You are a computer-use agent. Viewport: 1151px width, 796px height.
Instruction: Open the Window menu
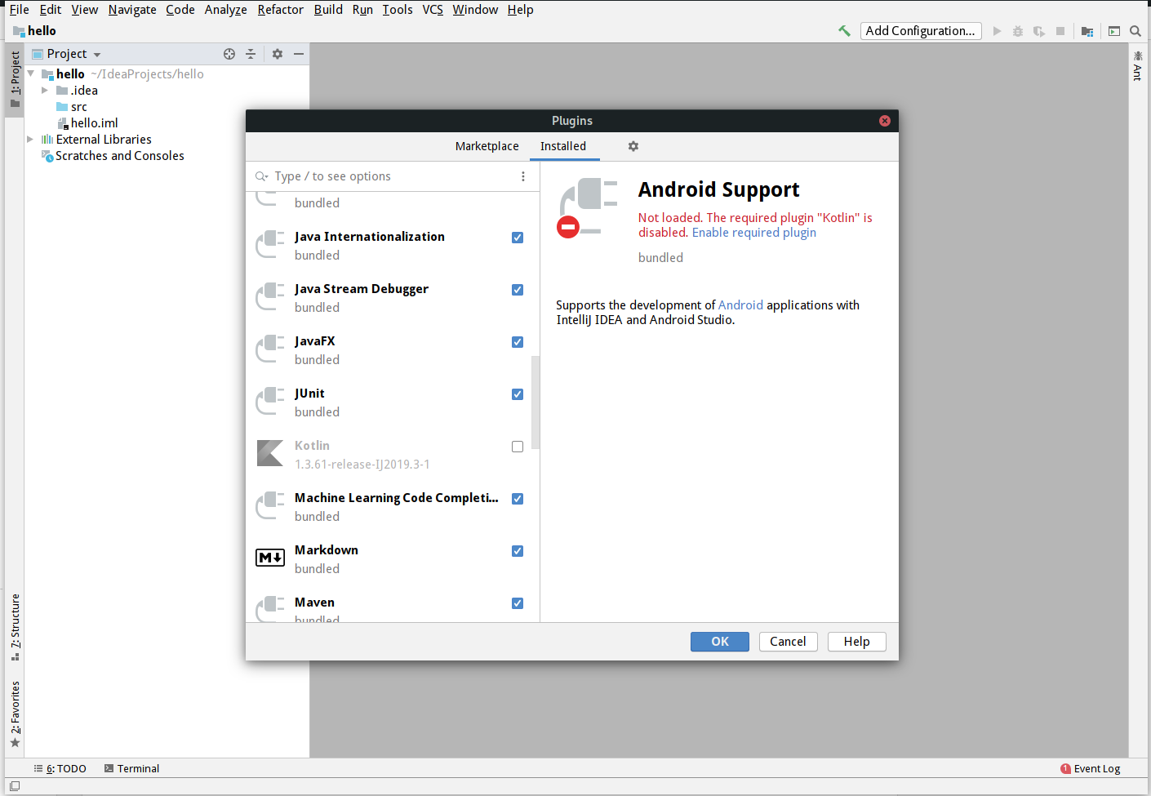point(475,10)
